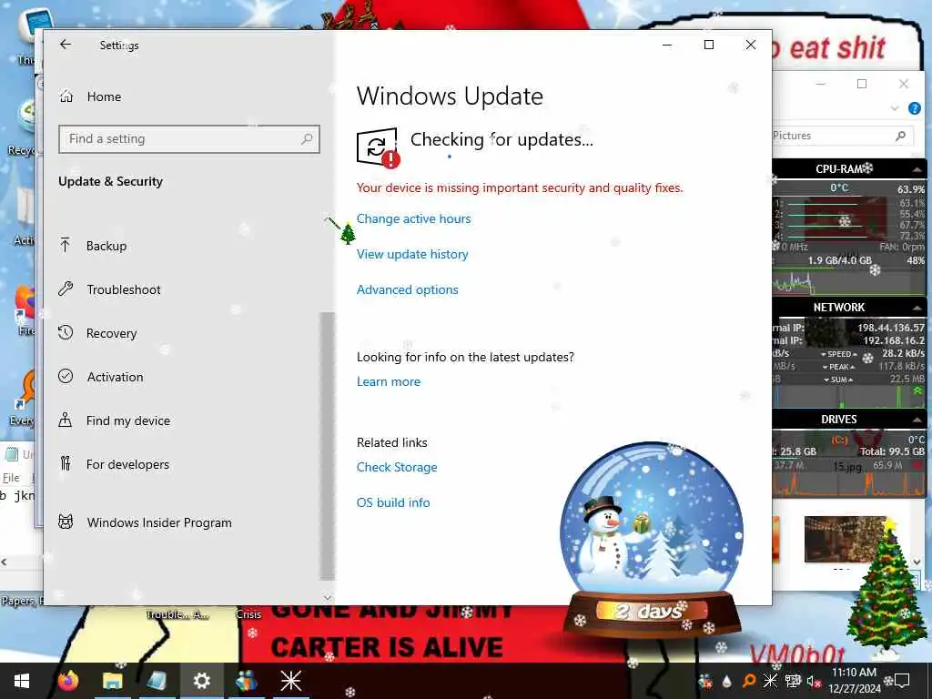Switch to Notepad on the taskbar
The height and width of the screenshot is (699, 932).
[157, 681]
